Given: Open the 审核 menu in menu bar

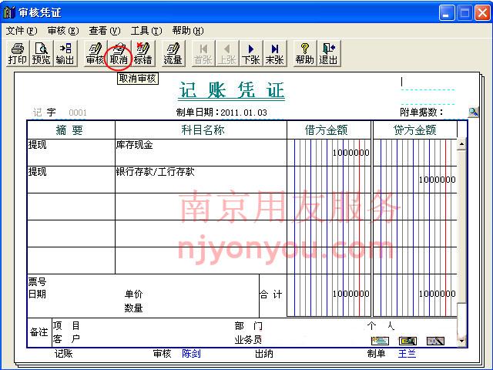Looking at the screenshot, I should (62, 31).
